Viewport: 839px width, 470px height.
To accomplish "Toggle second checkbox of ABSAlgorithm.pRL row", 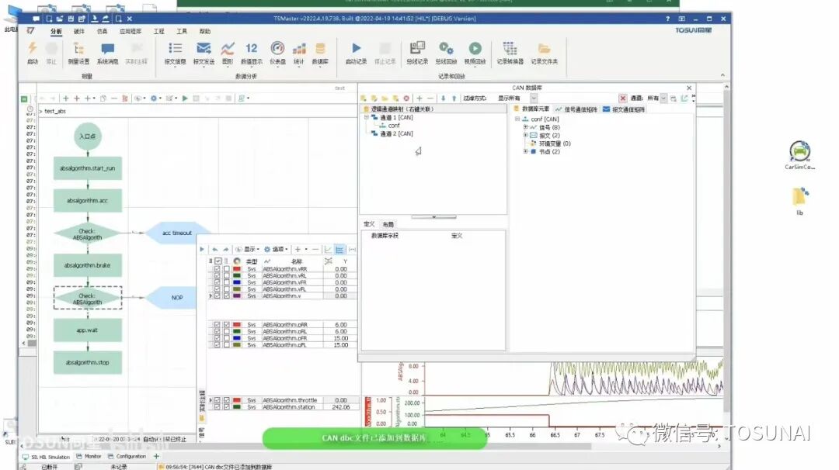I will coord(227,331).
